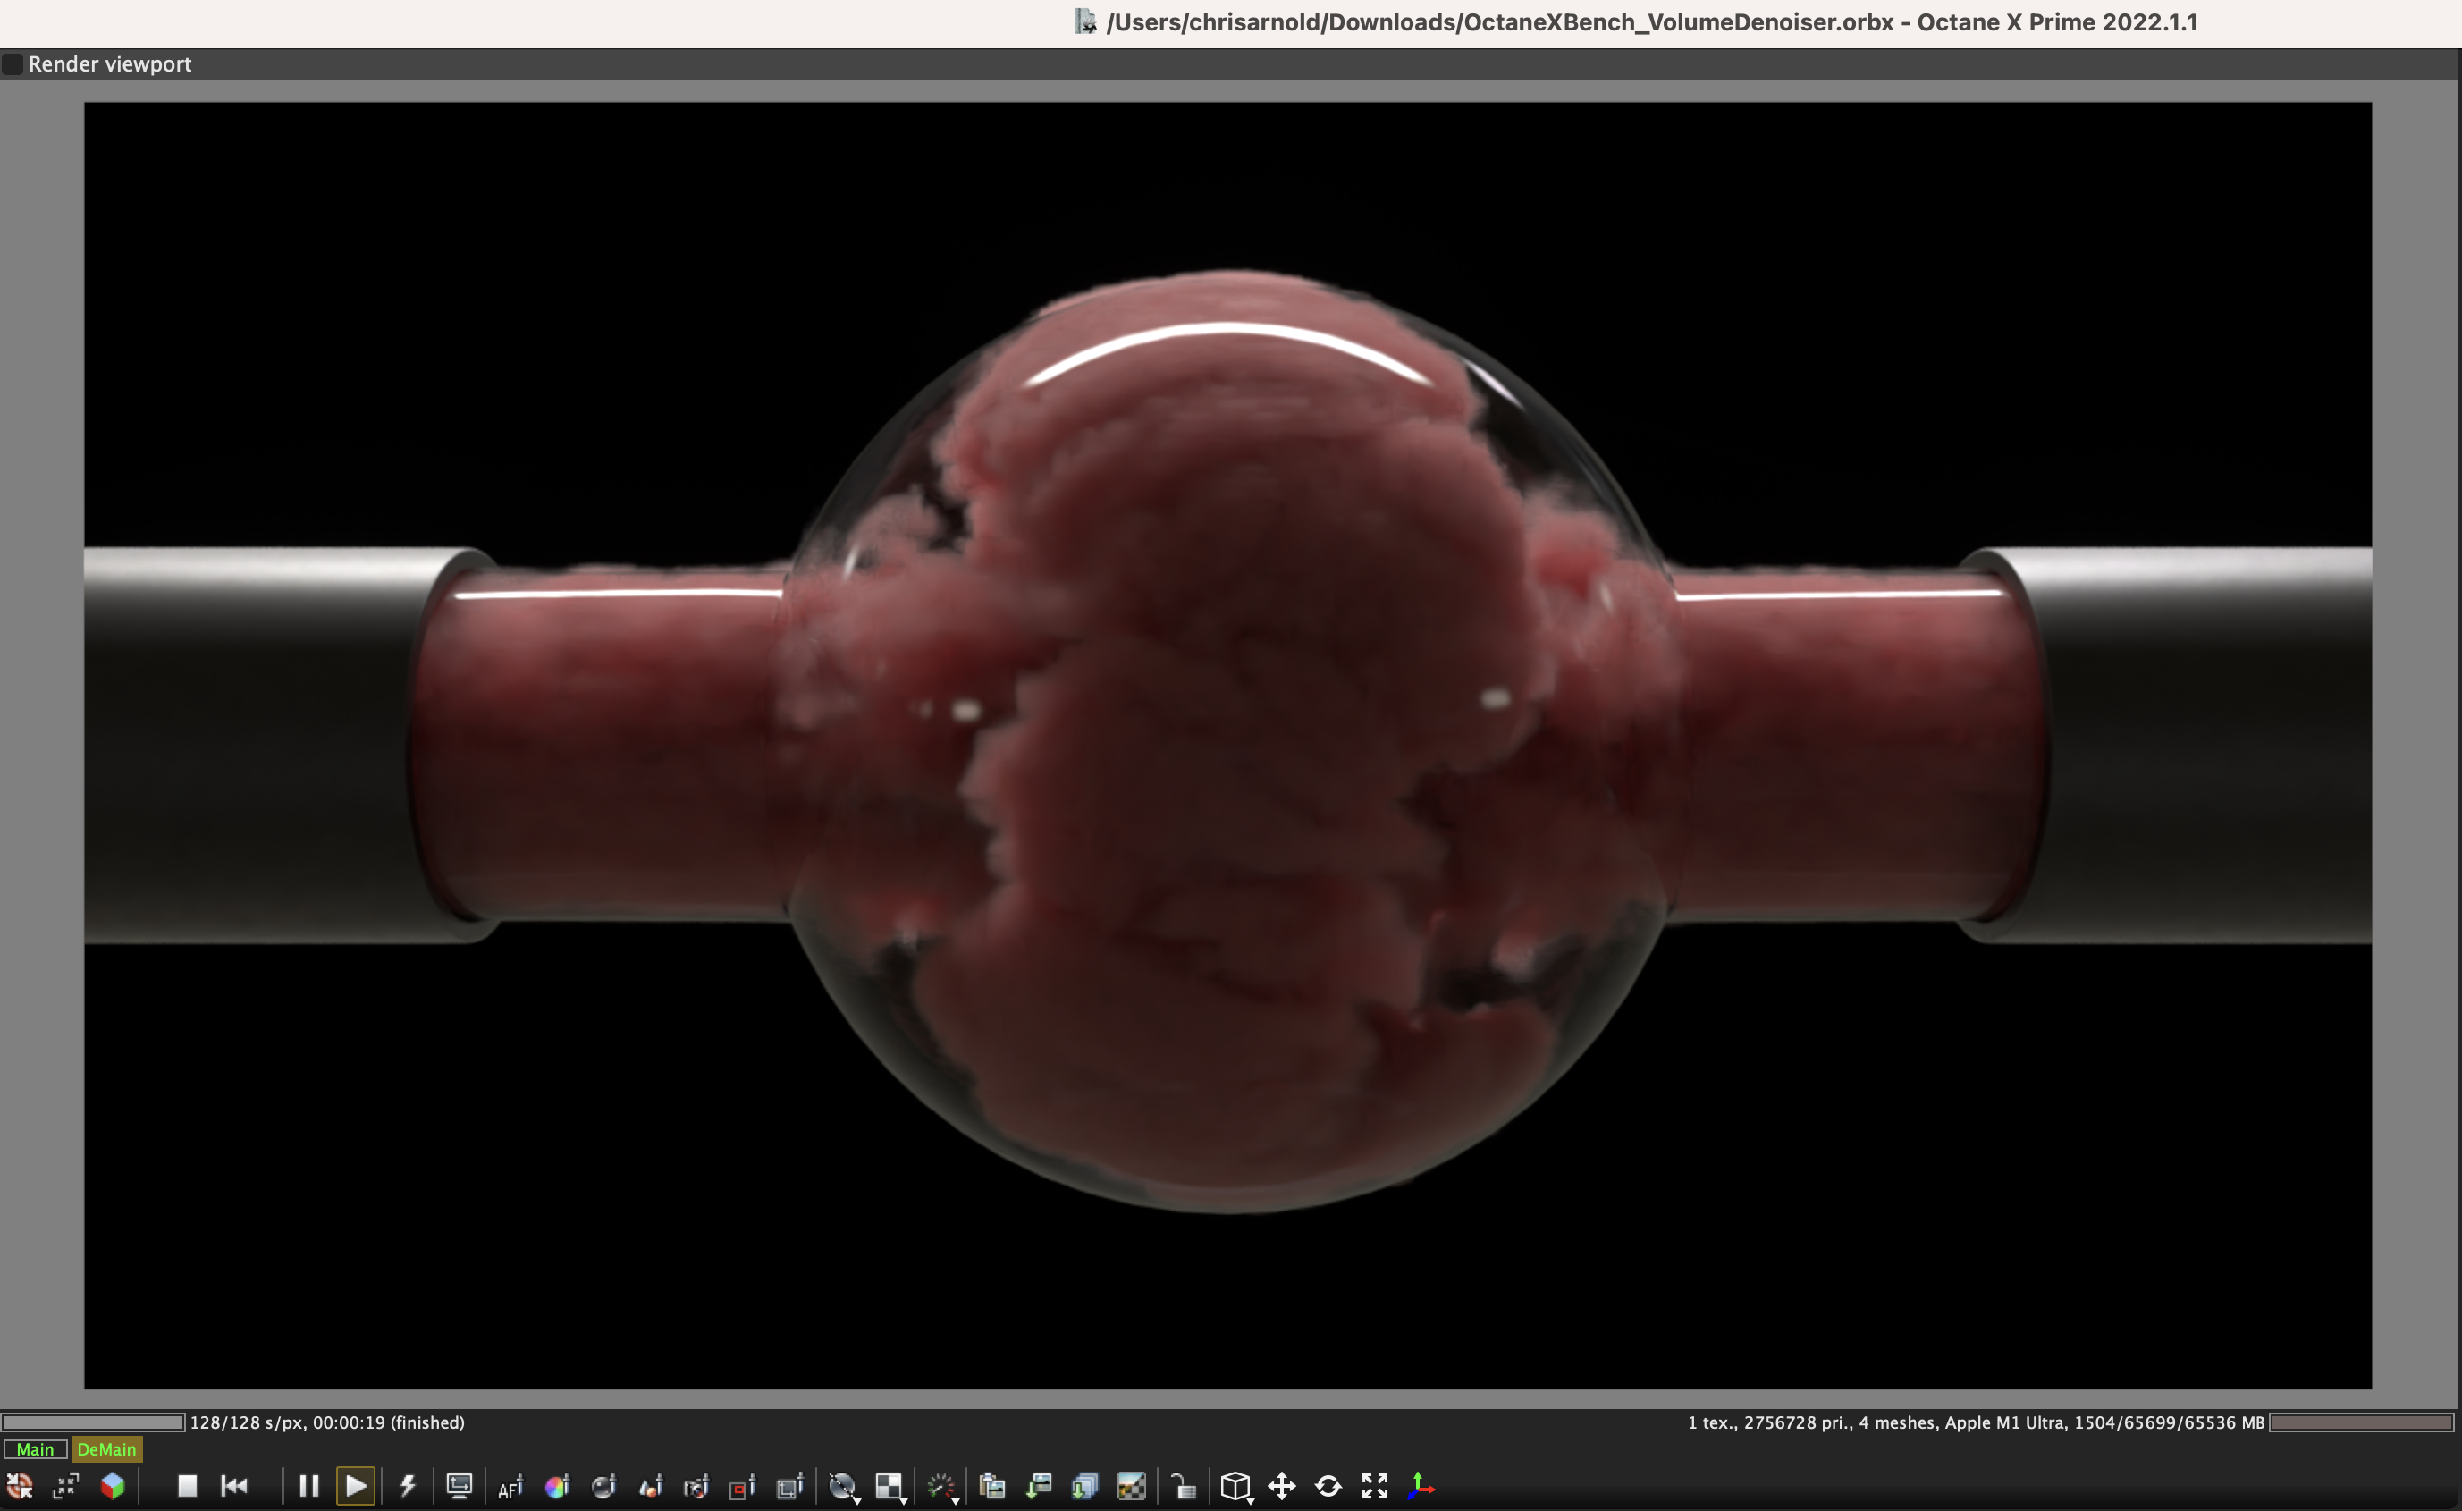
Task: Expand the cube object control dropdown
Action: 1238,1488
